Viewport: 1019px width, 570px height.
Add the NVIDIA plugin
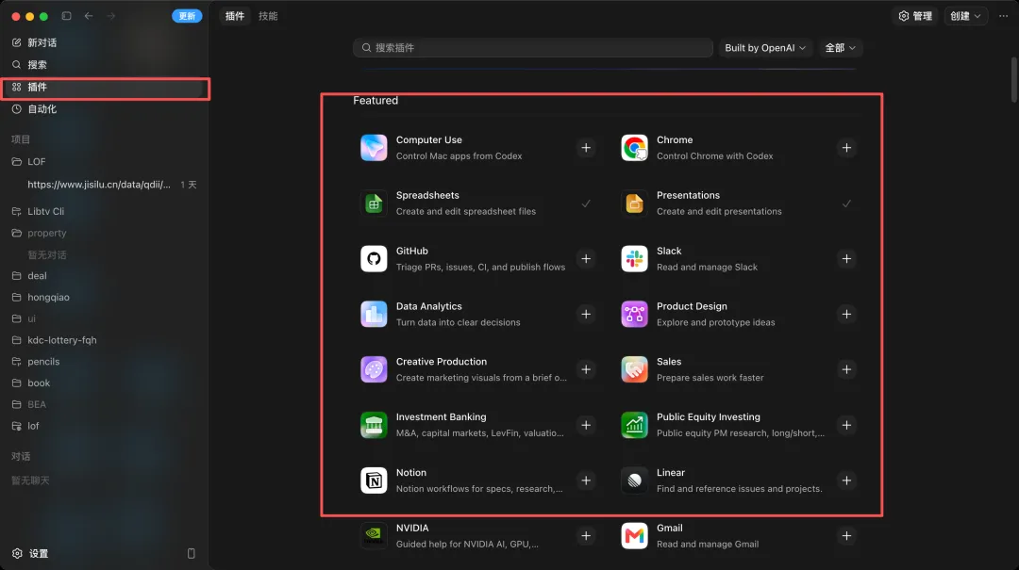tap(586, 536)
